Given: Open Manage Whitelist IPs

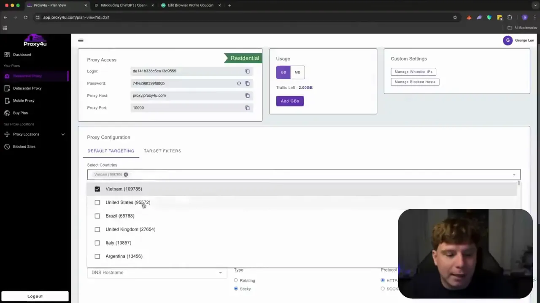Looking at the screenshot, I should pyautogui.click(x=413, y=72).
